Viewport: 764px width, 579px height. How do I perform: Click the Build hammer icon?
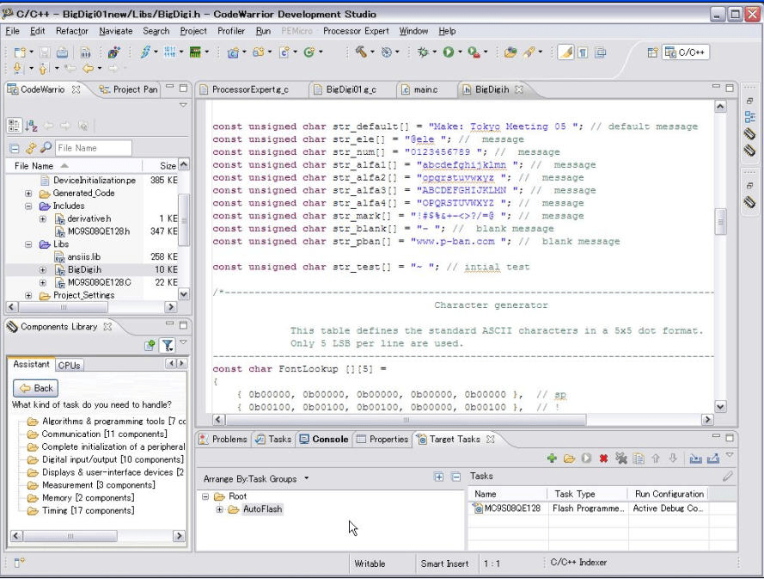coord(364,53)
